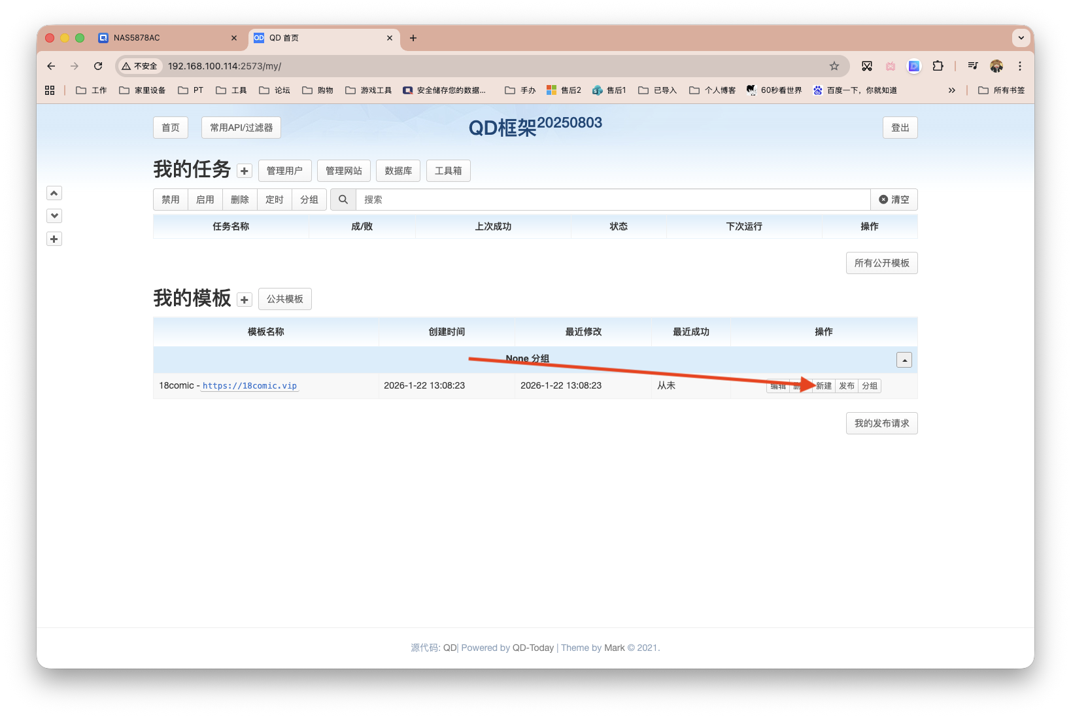Click the clear (⊗) icon in the 清空 button
The width and height of the screenshot is (1071, 717).
tap(884, 200)
